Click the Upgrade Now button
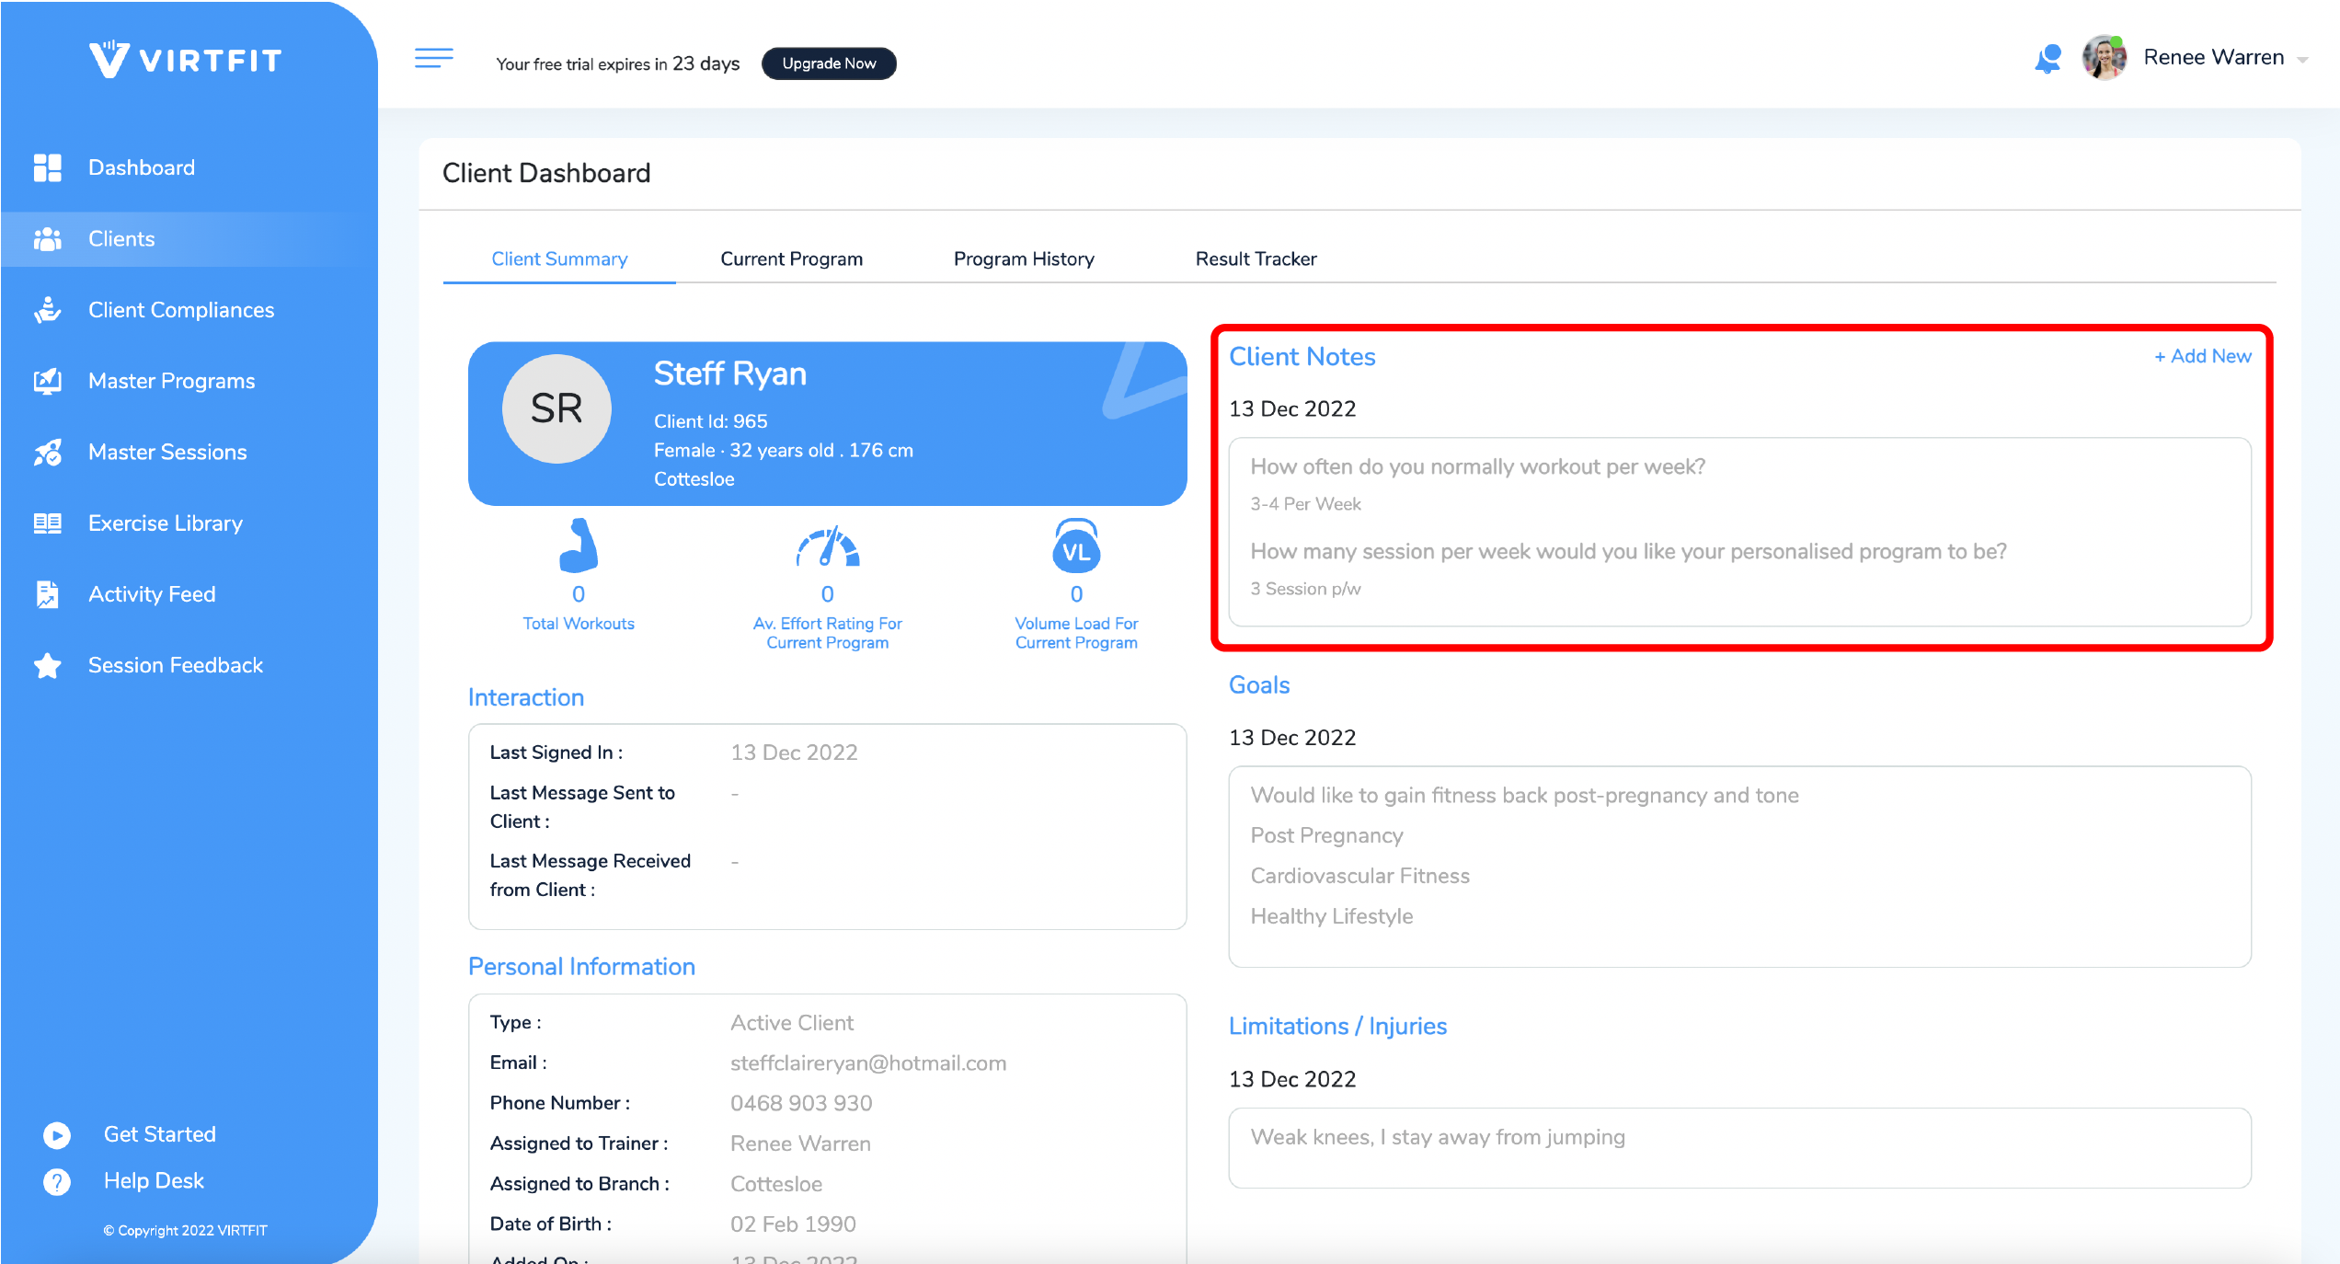 [x=829, y=63]
